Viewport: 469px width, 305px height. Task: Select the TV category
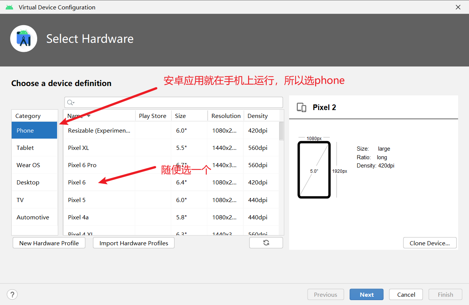pyautogui.click(x=34, y=200)
